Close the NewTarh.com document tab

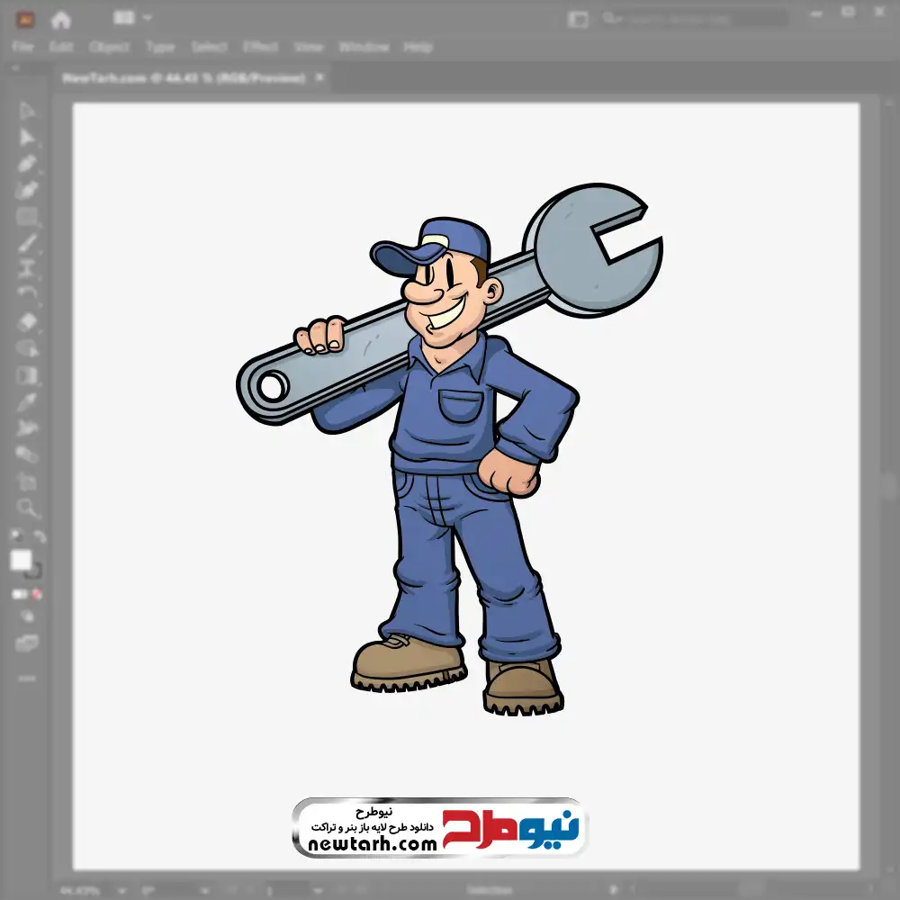coord(319,78)
